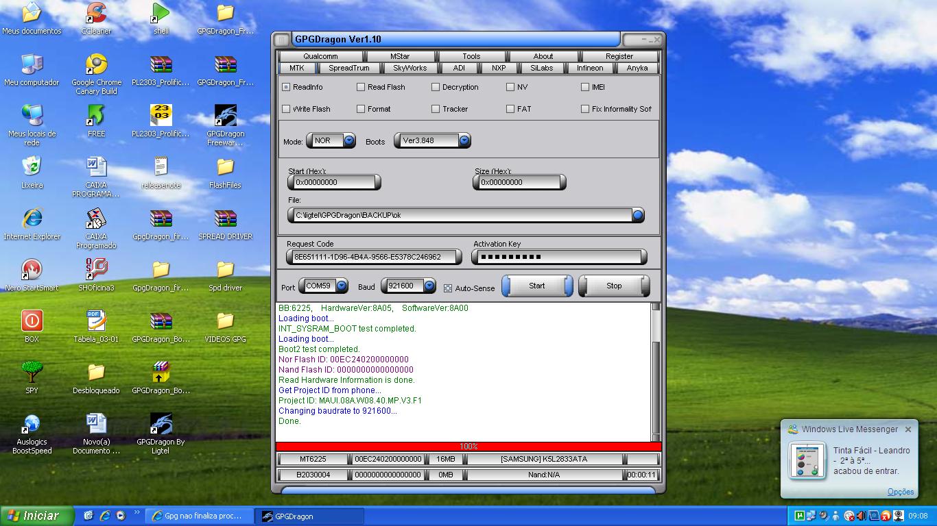Click Opções link in Messenger popup
This screenshot has height=526, width=937.
pos(901,492)
